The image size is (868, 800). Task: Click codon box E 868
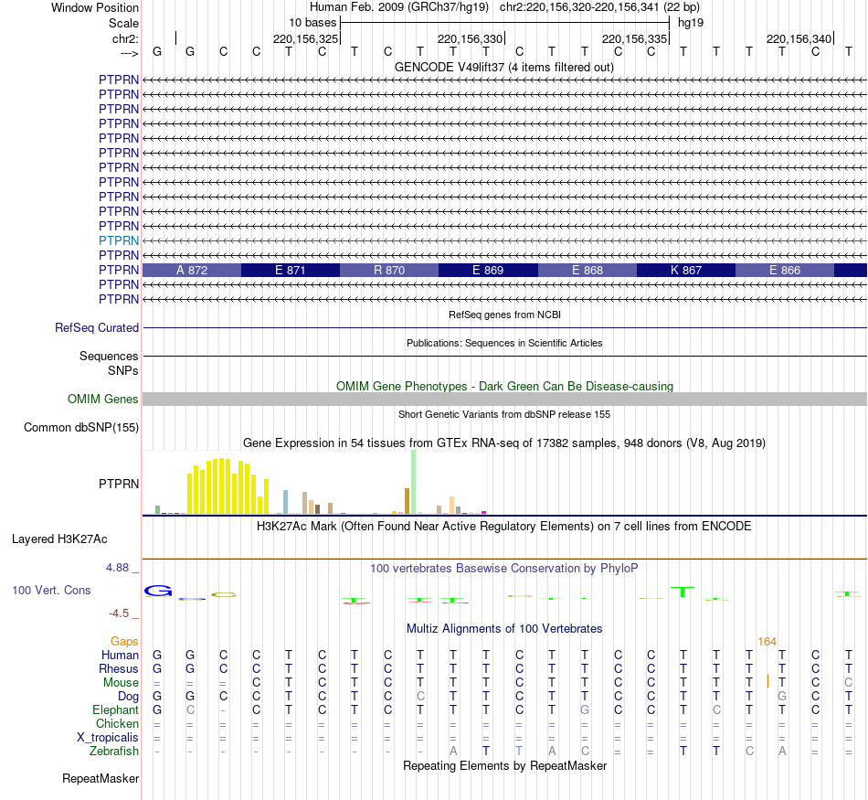(x=587, y=271)
